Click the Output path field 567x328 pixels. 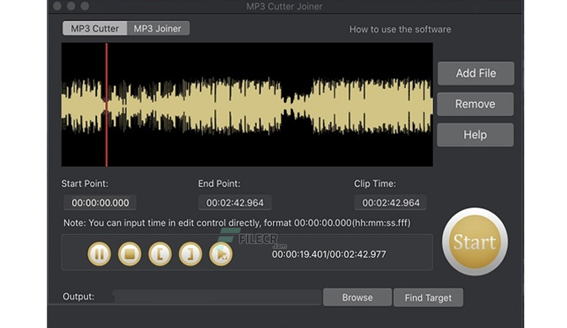point(217,297)
